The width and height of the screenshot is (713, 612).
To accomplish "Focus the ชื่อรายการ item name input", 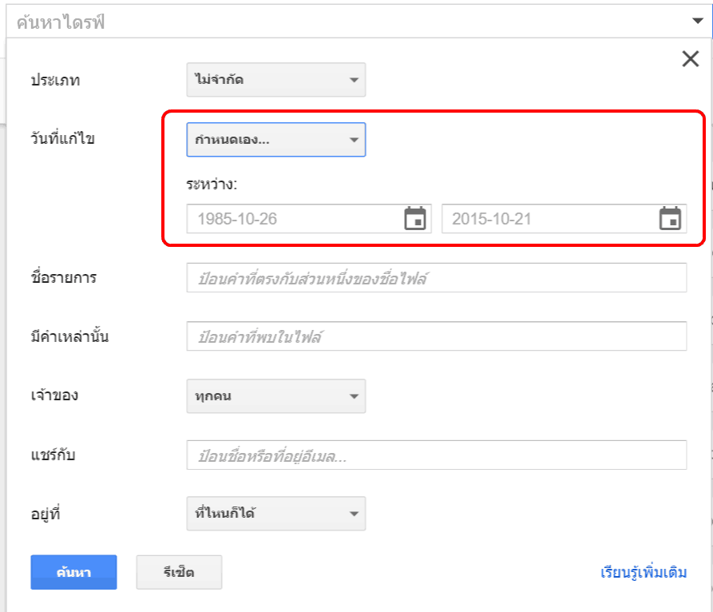I will pos(436,278).
